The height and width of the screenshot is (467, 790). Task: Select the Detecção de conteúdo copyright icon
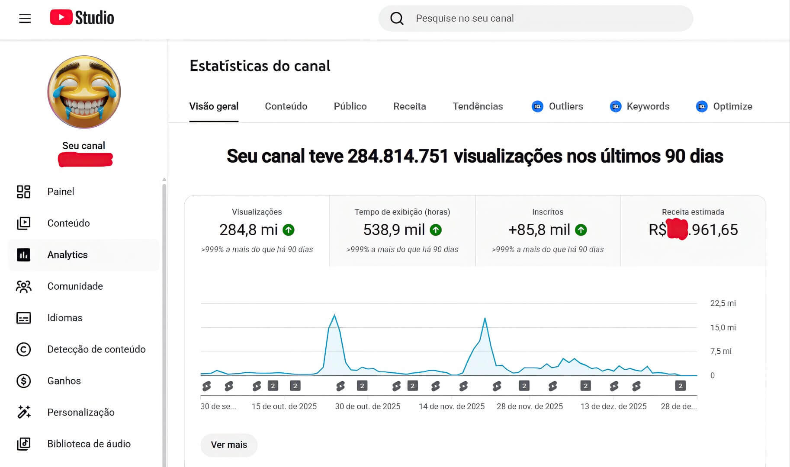tap(23, 349)
